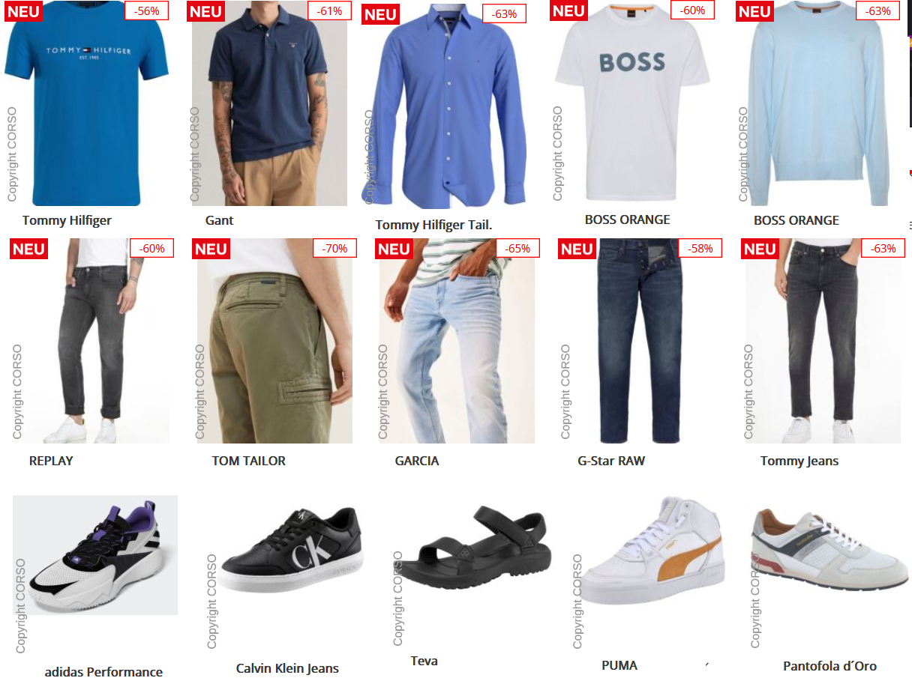This screenshot has height=678, width=912.
Task: Open the adidas Performance sneaker image
Action: 95,555
